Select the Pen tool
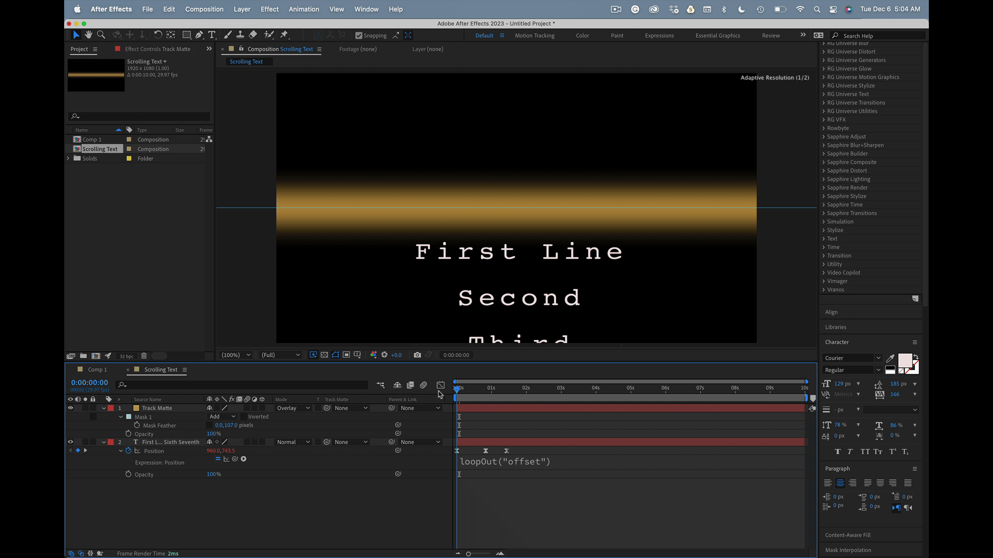 (x=199, y=35)
